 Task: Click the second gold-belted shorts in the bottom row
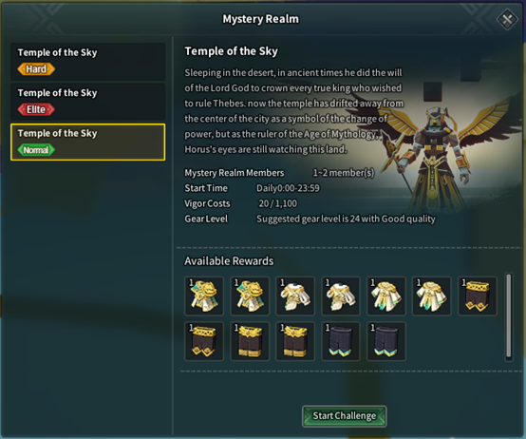click(250, 341)
